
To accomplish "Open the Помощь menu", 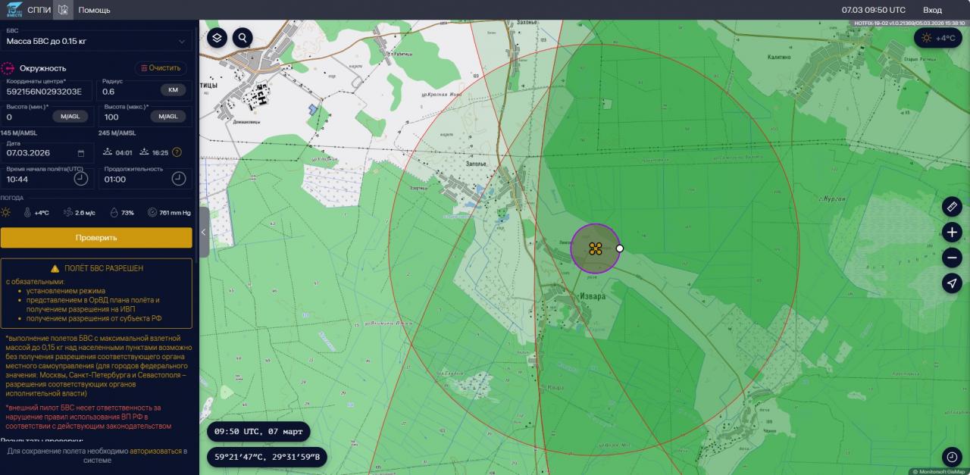I will point(94,10).
